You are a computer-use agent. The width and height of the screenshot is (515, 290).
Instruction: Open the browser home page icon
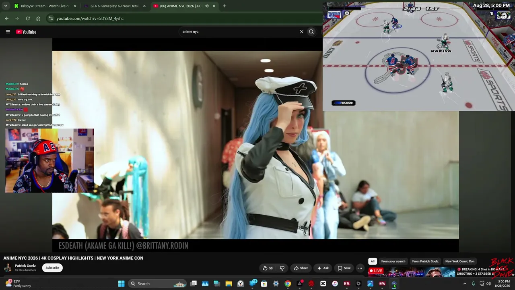tap(38, 18)
